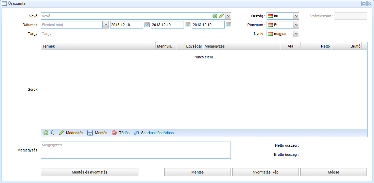Cancel with the Mégse button
Screen dimensions: 374x183
[333, 172]
